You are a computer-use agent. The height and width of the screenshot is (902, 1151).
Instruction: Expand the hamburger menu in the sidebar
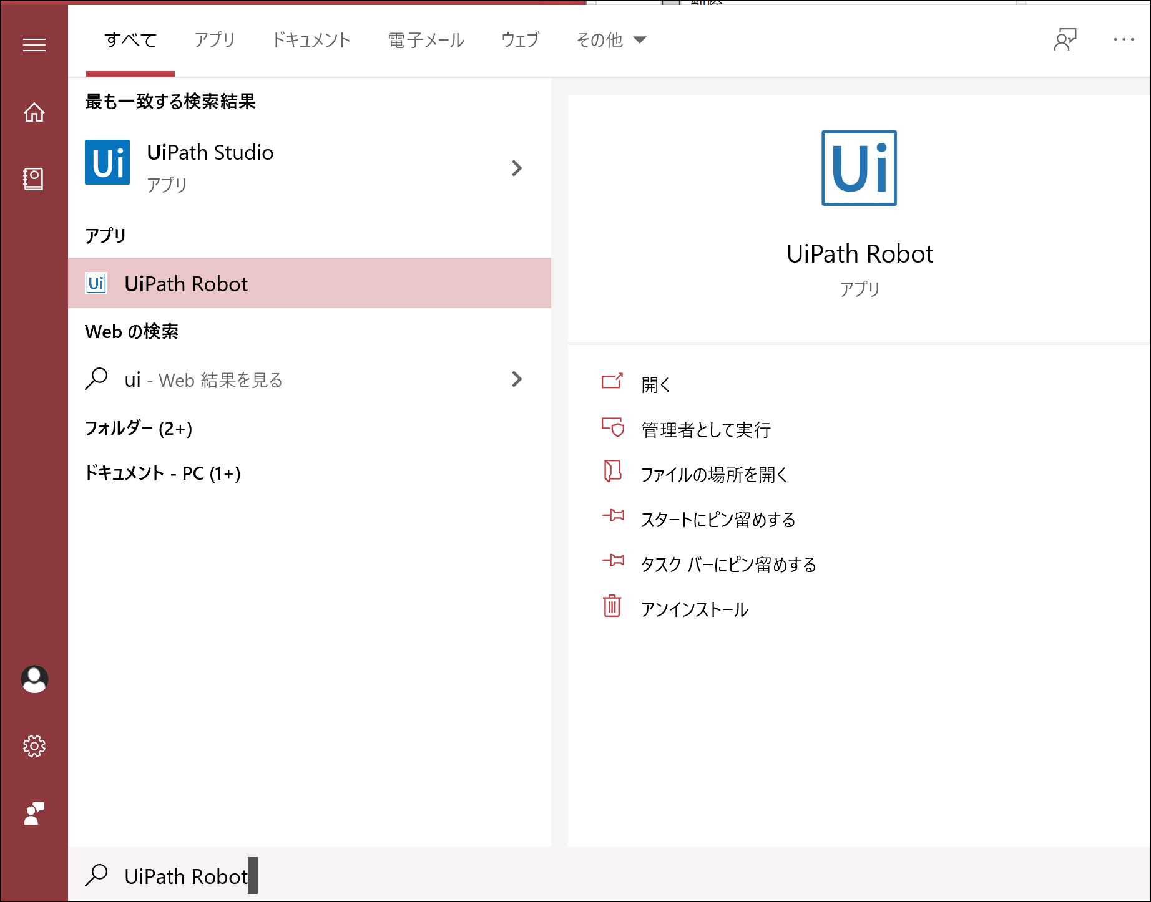[x=34, y=45]
